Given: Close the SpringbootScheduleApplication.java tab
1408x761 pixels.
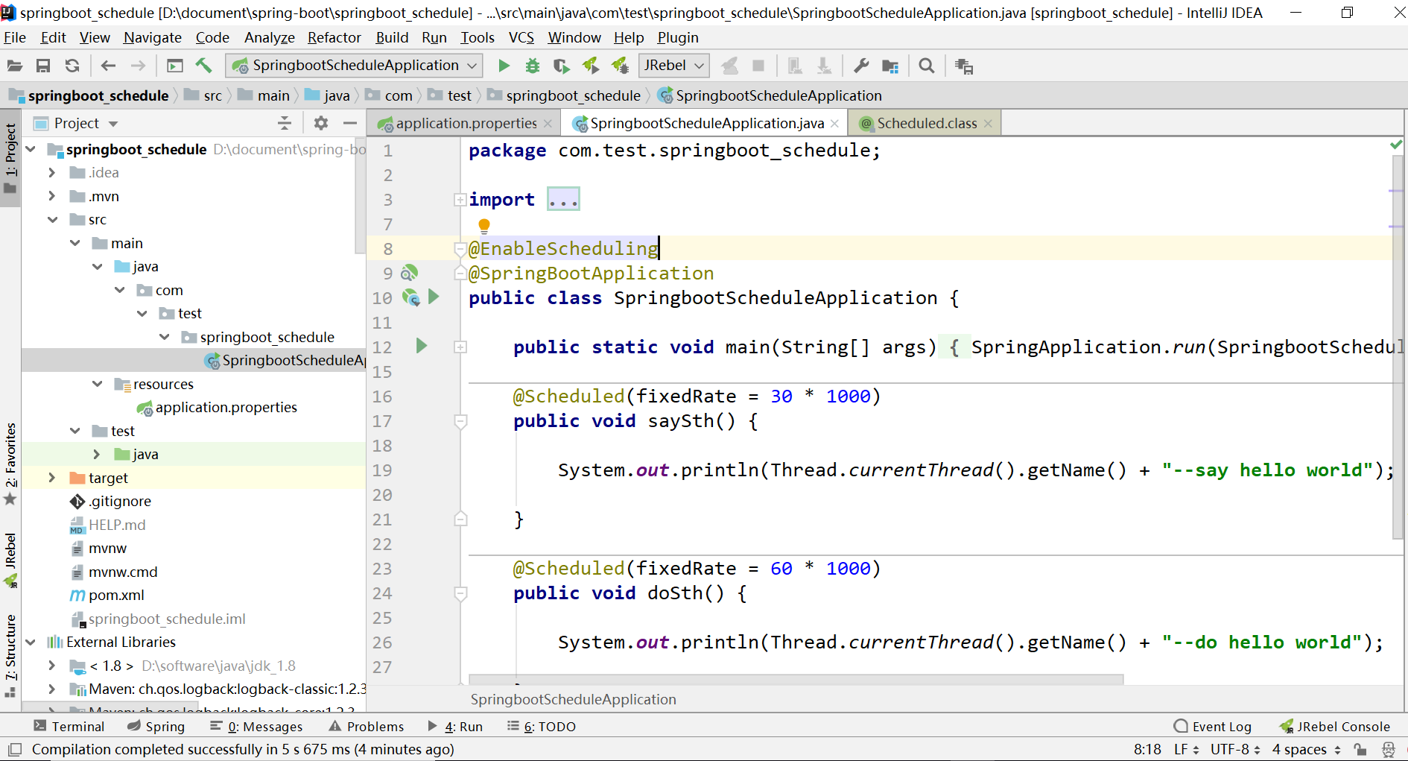Looking at the screenshot, I should [x=834, y=124].
